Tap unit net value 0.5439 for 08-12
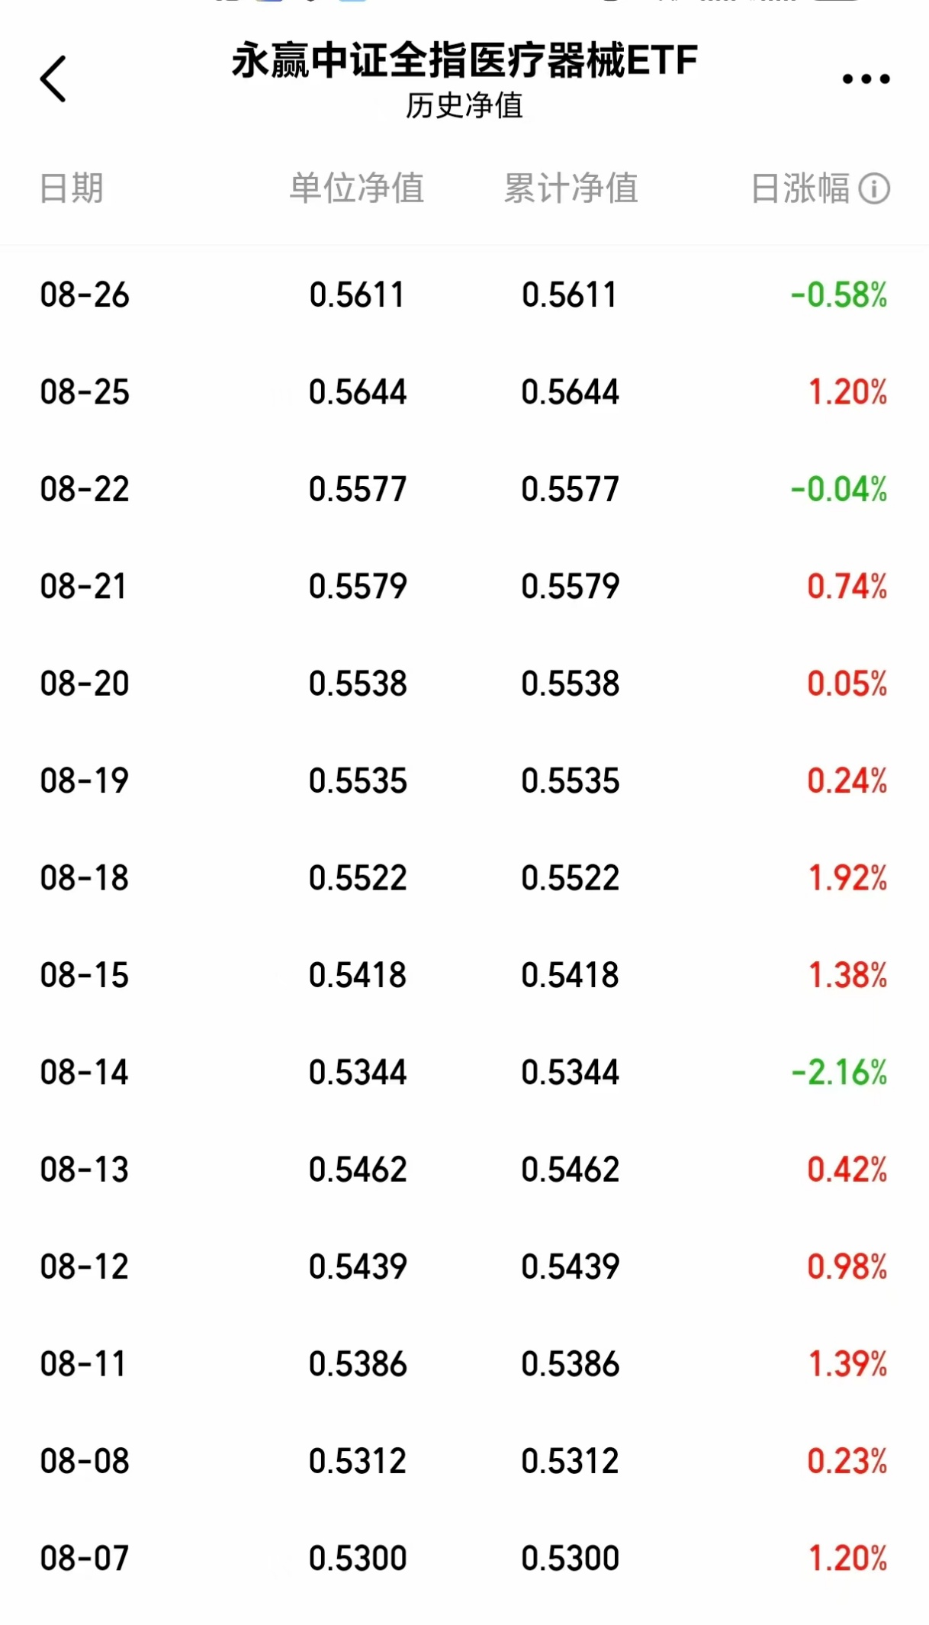 coord(358,1266)
